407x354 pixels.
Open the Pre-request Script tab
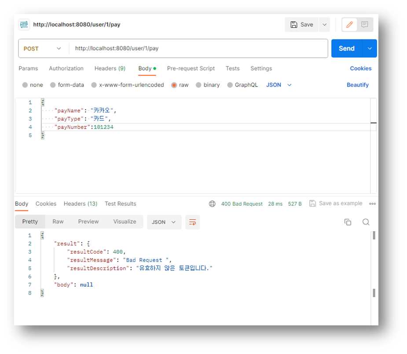coord(191,69)
